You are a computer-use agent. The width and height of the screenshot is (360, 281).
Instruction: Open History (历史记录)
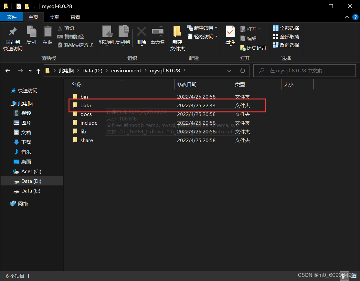[253, 48]
